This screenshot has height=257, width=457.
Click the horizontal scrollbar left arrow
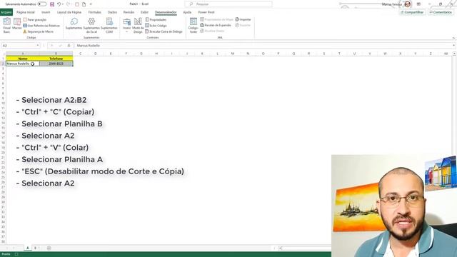(x=280, y=248)
